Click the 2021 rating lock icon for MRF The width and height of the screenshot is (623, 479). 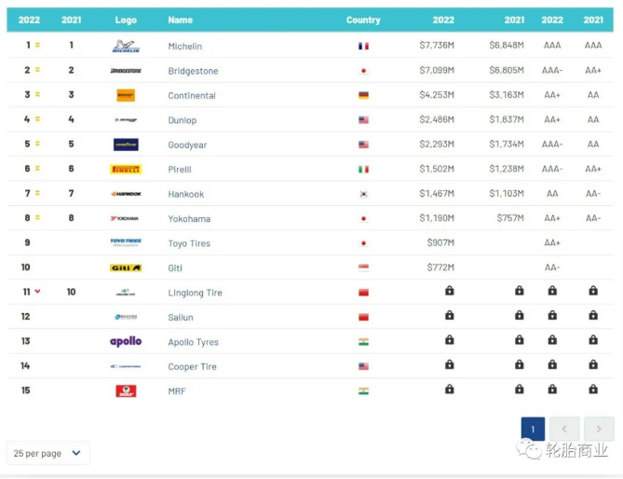click(593, 390)
